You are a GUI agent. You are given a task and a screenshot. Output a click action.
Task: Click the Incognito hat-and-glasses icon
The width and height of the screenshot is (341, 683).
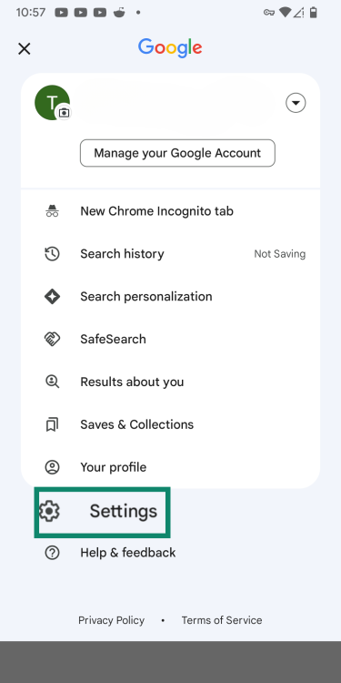click(52, 211)
